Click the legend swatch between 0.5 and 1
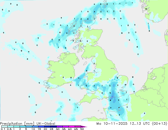Screen dimensions: 168x130 click(11, 127)
